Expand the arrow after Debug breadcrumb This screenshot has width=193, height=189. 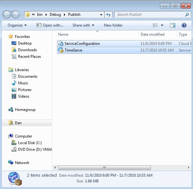tap(65, 15)
